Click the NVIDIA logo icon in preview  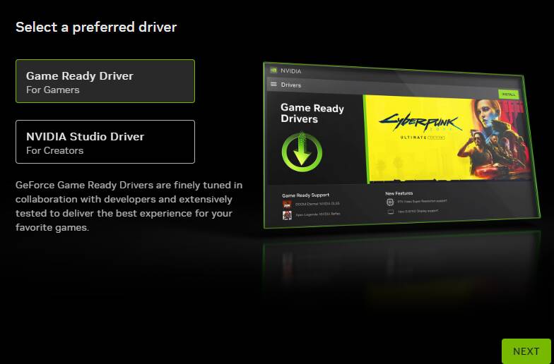coord(273,71)
